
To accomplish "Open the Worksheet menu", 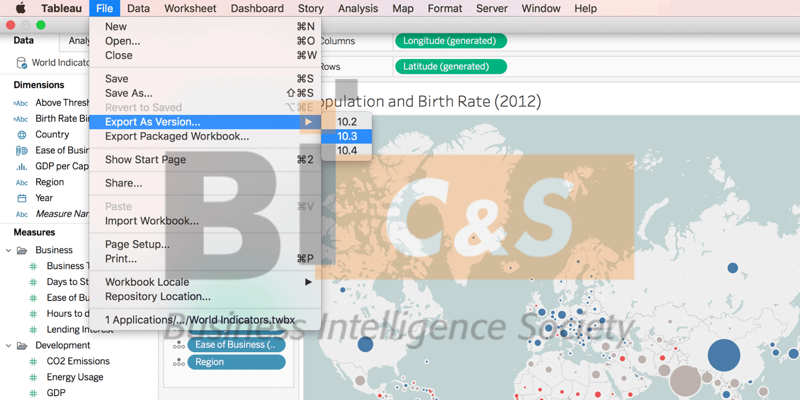I will pos(190,8).
